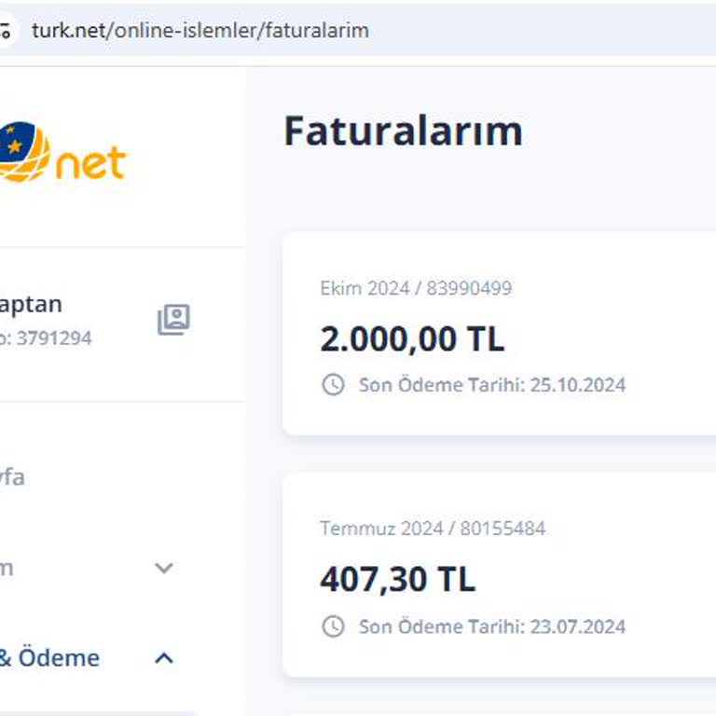Viewport: 716px width, 716px height.
Task: Click the account name ending 'aptan'
Action: [31, 305]
